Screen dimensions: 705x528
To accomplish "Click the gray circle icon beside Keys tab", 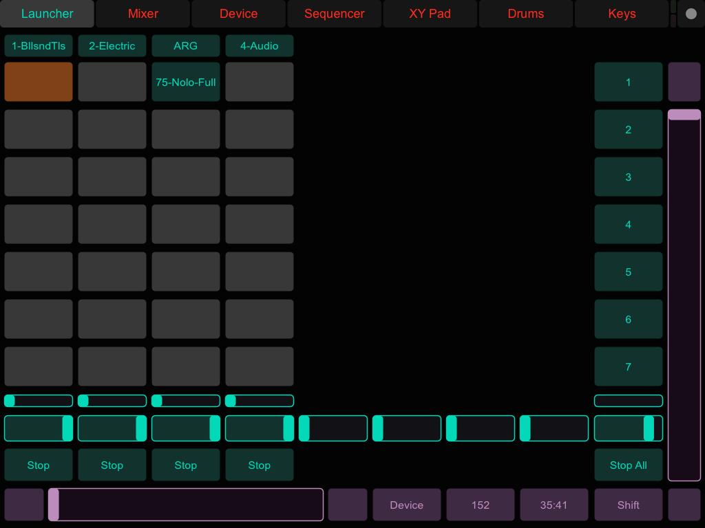I will tap(691, 14).
